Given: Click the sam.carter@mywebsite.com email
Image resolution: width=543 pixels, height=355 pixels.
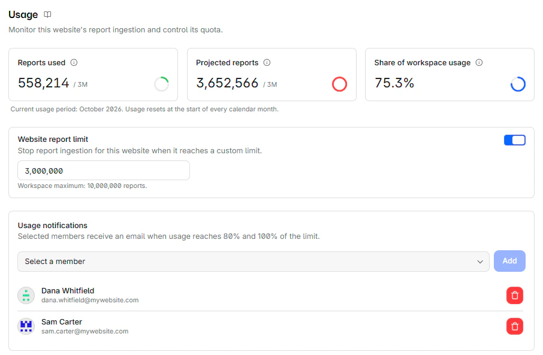Looking at the screenshot, I should coord(85,332).
